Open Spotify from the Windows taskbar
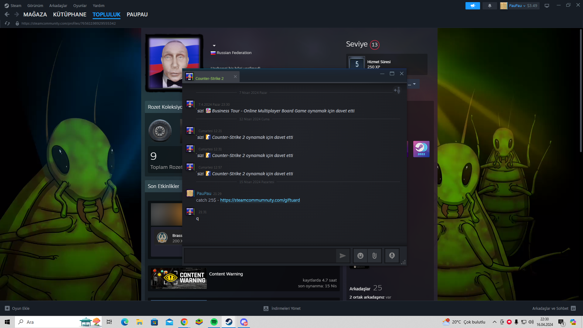Viewport: 583px width, 328px height. 214,322
